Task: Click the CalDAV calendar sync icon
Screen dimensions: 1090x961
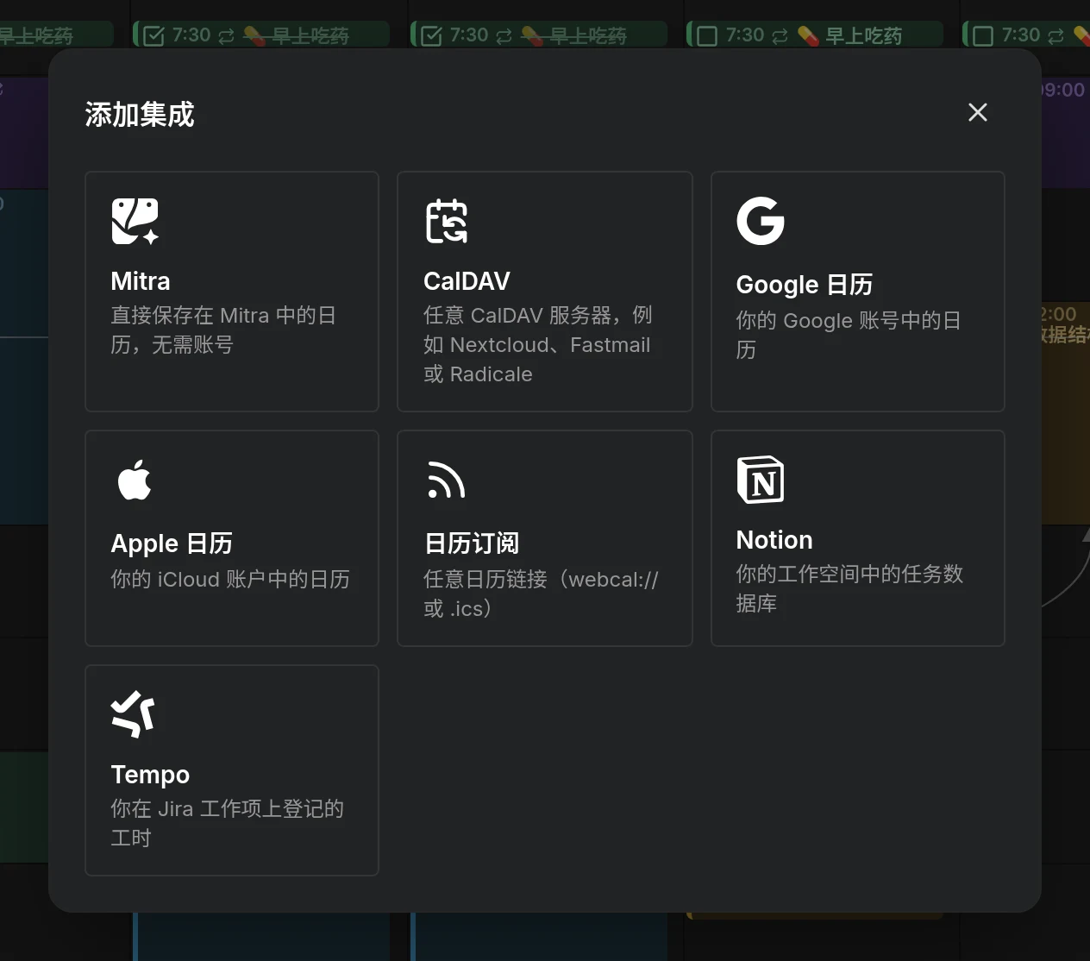Action: click(447, 221)
